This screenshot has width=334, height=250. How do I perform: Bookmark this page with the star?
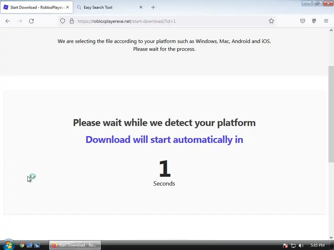pyautogui.click(x=271, y=21)
